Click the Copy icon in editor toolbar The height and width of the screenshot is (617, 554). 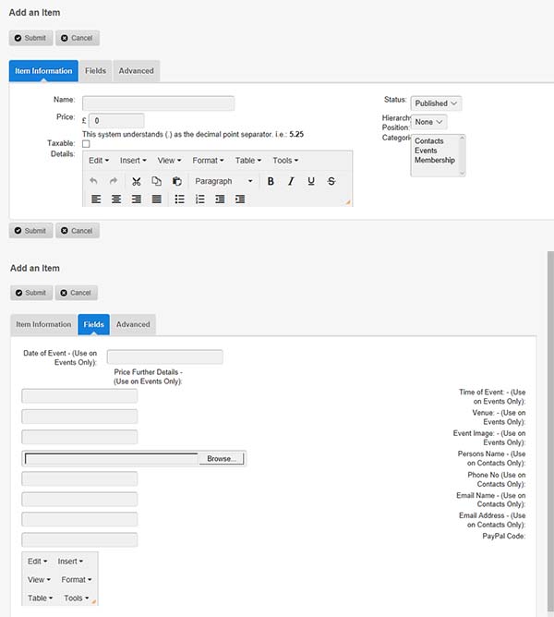(157, 181)
